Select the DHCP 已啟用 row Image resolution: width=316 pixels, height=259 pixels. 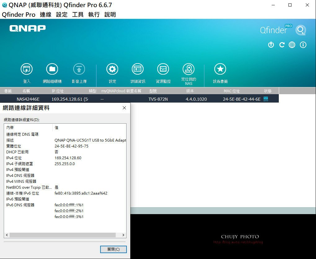[65, 152]
